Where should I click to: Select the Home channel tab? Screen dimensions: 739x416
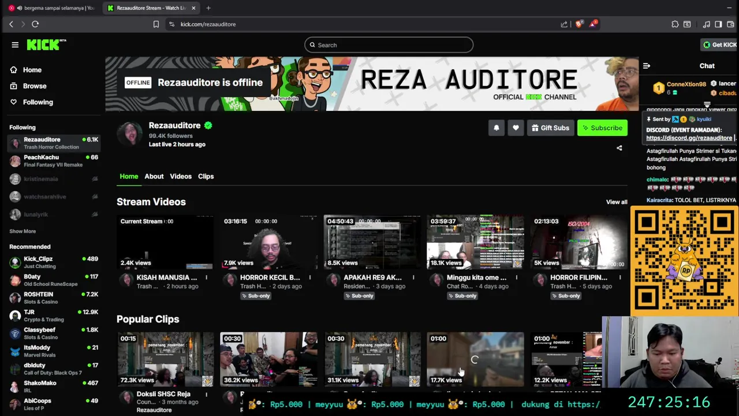pyautogui.click(x=129, y=176)
